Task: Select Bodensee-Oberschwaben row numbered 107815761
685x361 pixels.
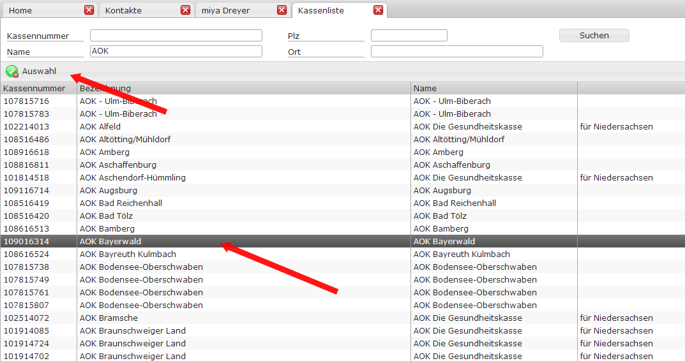Action: [342, 293]
